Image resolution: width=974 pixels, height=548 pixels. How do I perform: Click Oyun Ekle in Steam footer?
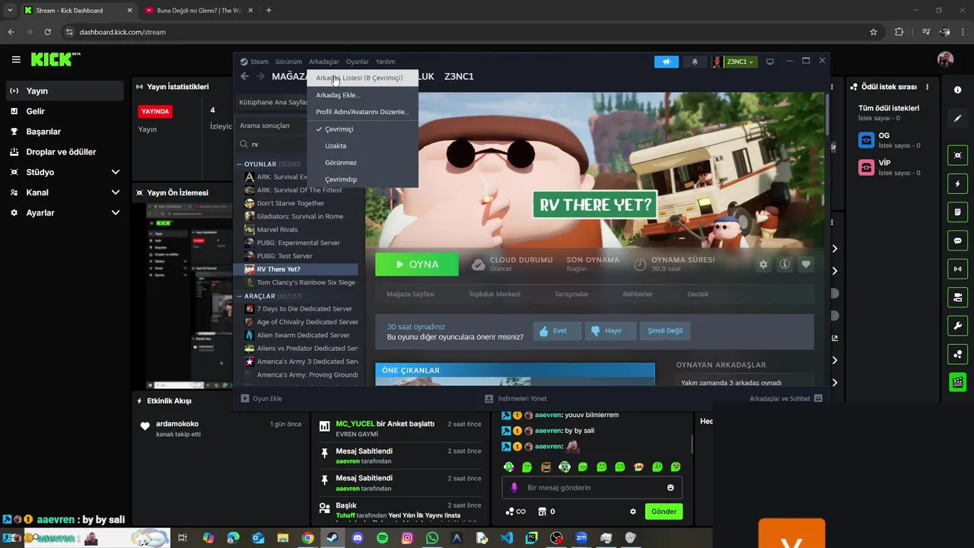tap(261, 399)
